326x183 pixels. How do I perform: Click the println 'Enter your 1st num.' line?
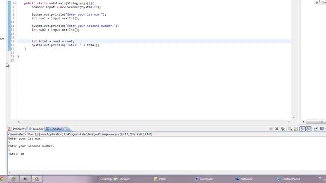(x=69, y=15)
